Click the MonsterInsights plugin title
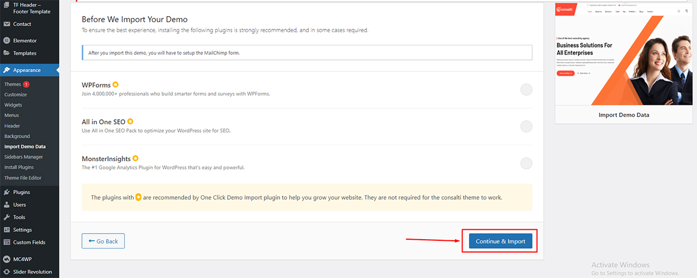697x278 pixels. (106, 159)
